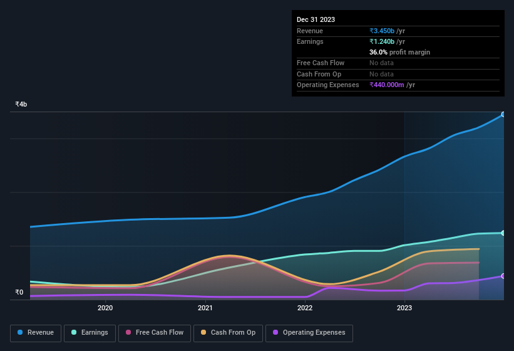Click the Operating Expenses row label in the tooltip

coord(328,85)
